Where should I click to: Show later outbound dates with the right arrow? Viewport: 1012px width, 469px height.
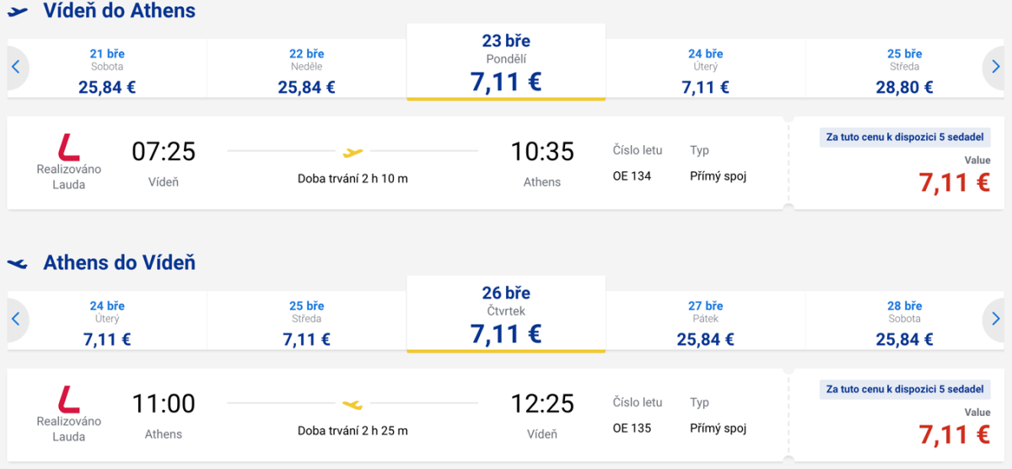click(996, 67)
